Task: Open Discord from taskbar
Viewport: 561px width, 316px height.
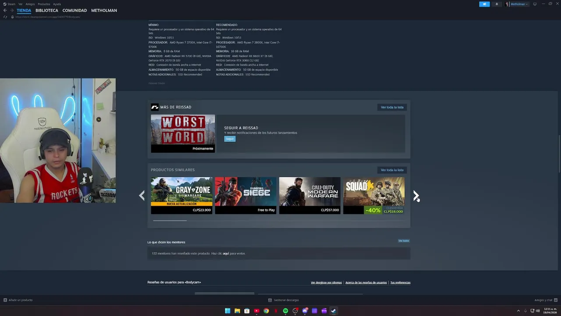Action: (x=305, y=311)
